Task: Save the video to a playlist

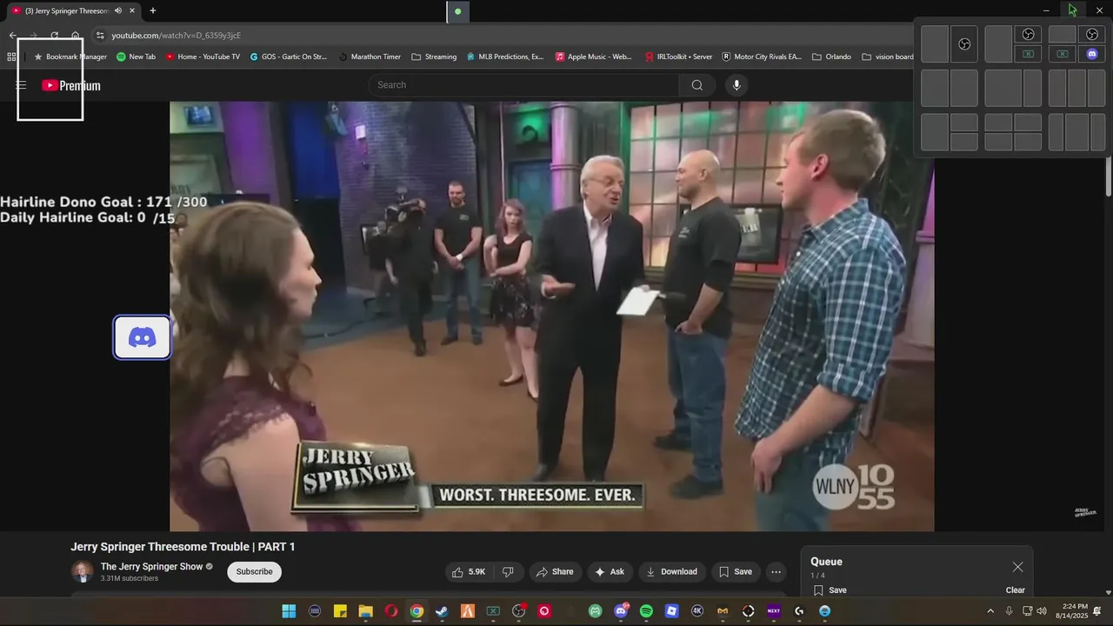Action: (735, 572)
